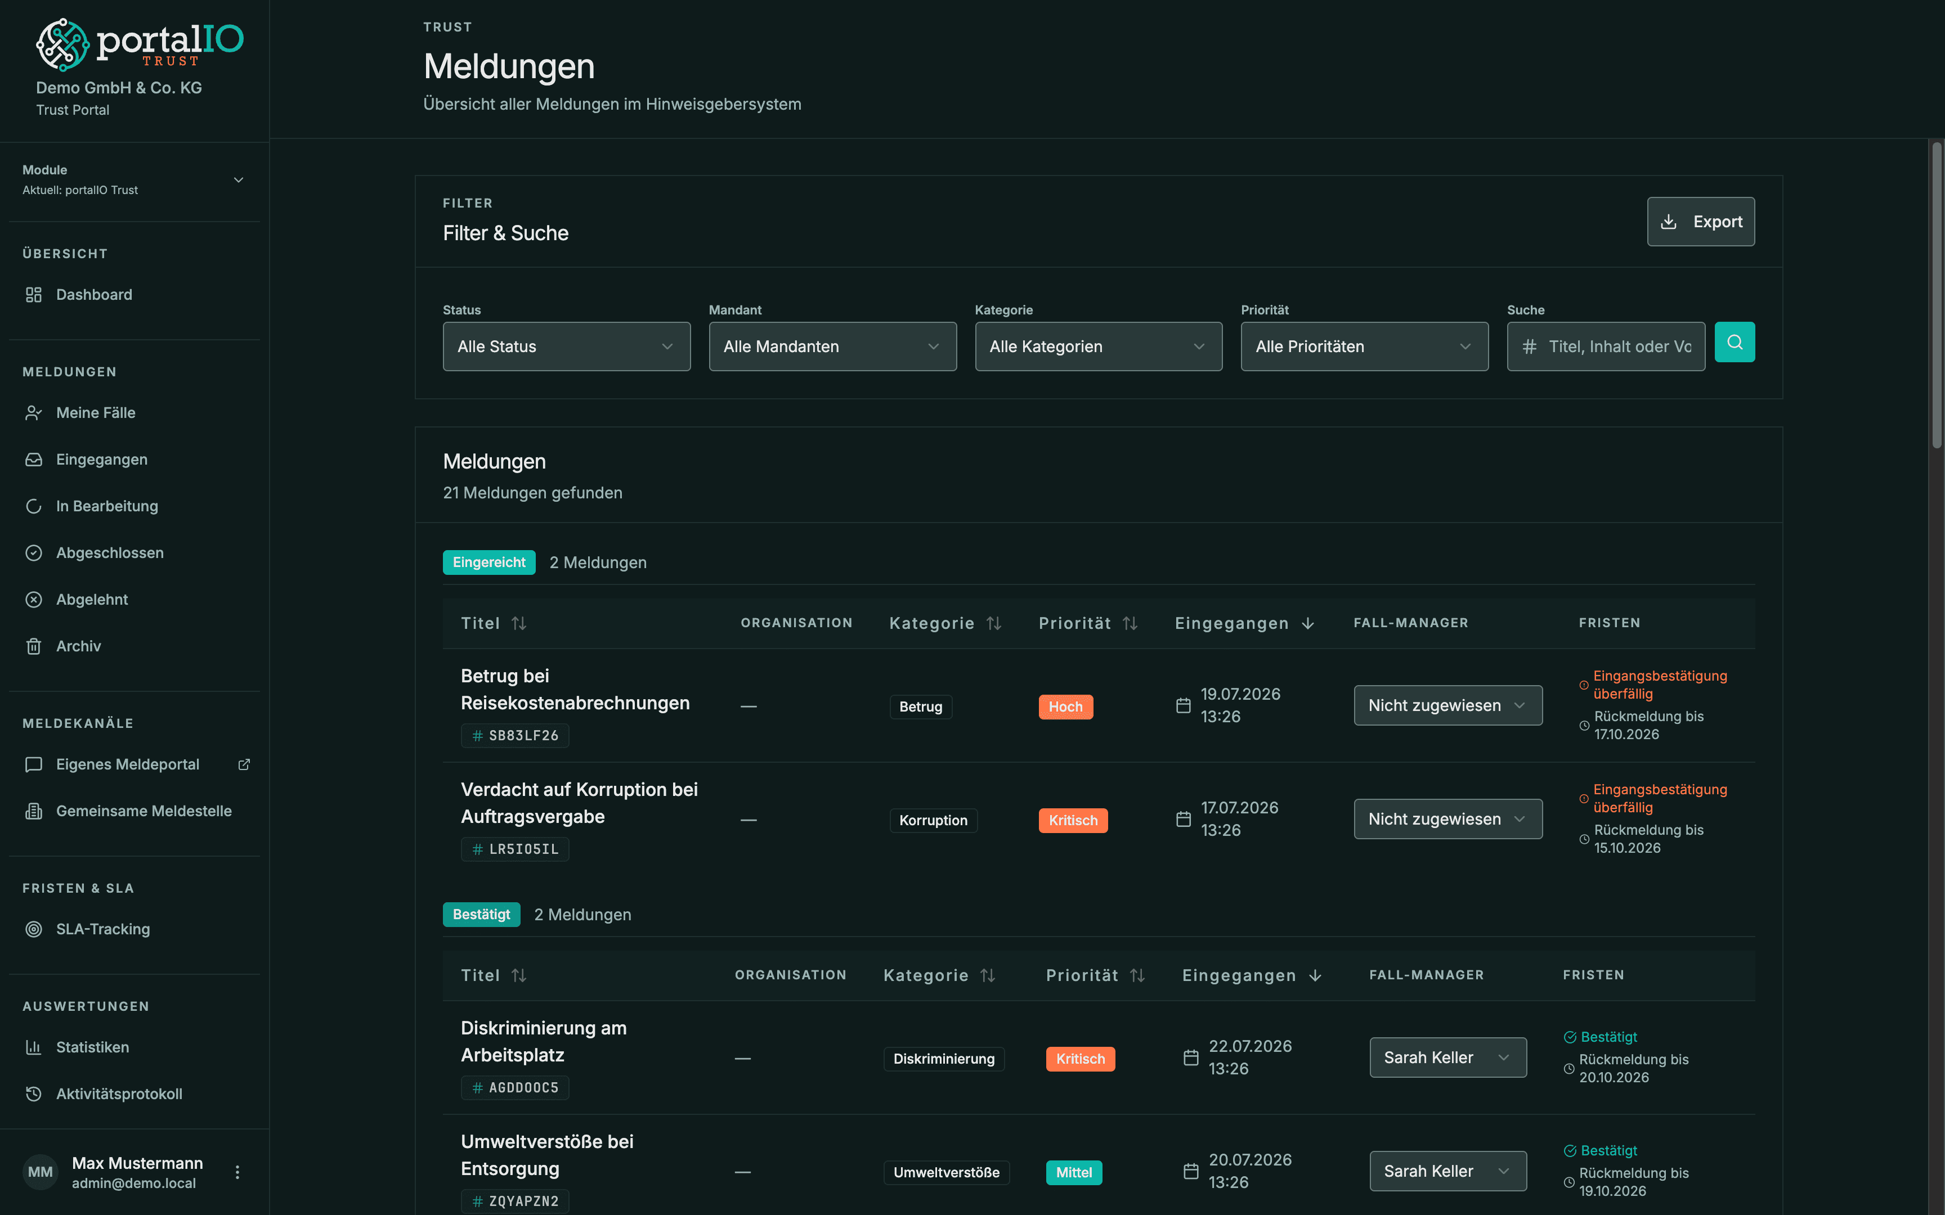Image resolution: width=1945 pixels, height=1215 pixels.
Task: Sort Bestätigt table by Priorität arrows
Action: (1137, 975)
